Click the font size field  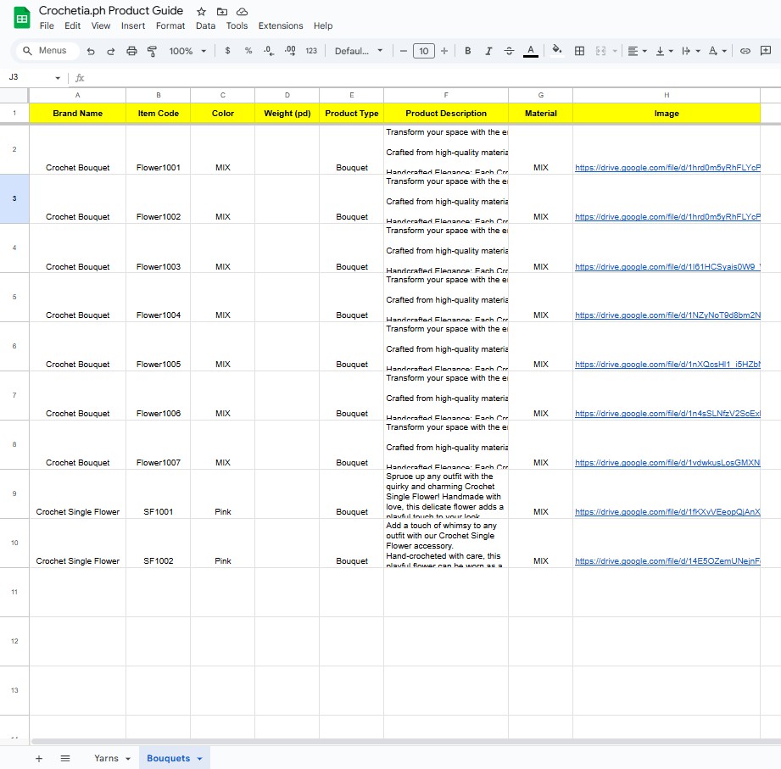tap(424, 51)
